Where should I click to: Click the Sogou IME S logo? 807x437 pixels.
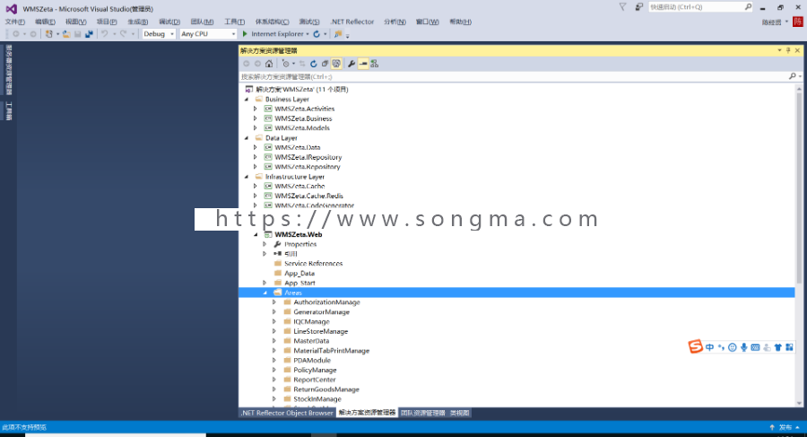pyautogui.click(x=695, y=346)
